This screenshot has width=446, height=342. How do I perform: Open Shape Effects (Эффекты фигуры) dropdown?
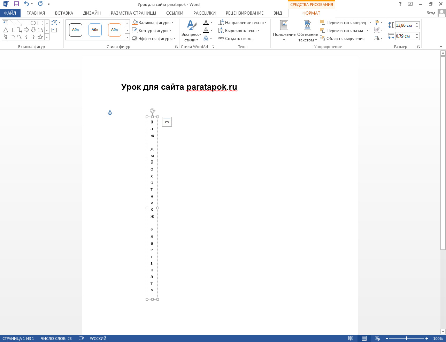[x=154, y=39]
